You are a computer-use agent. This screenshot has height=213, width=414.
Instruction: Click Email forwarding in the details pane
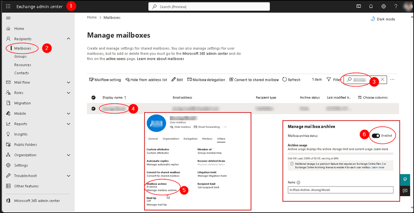pos(207,127)
